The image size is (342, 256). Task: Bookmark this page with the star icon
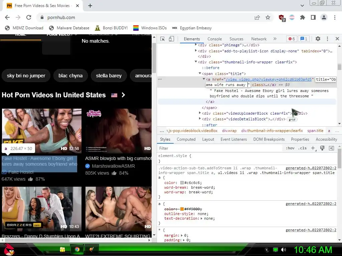[268, 17]
